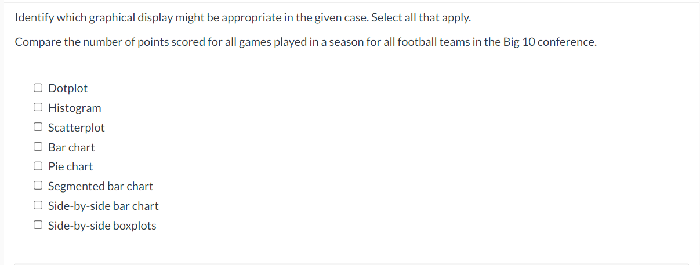Toggle the Side-by-side bar chart checkbox

pos(38,206)
